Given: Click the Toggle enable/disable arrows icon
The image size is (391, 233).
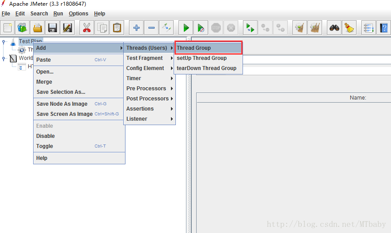Looking at the screenshot, I should pos(166,28).
